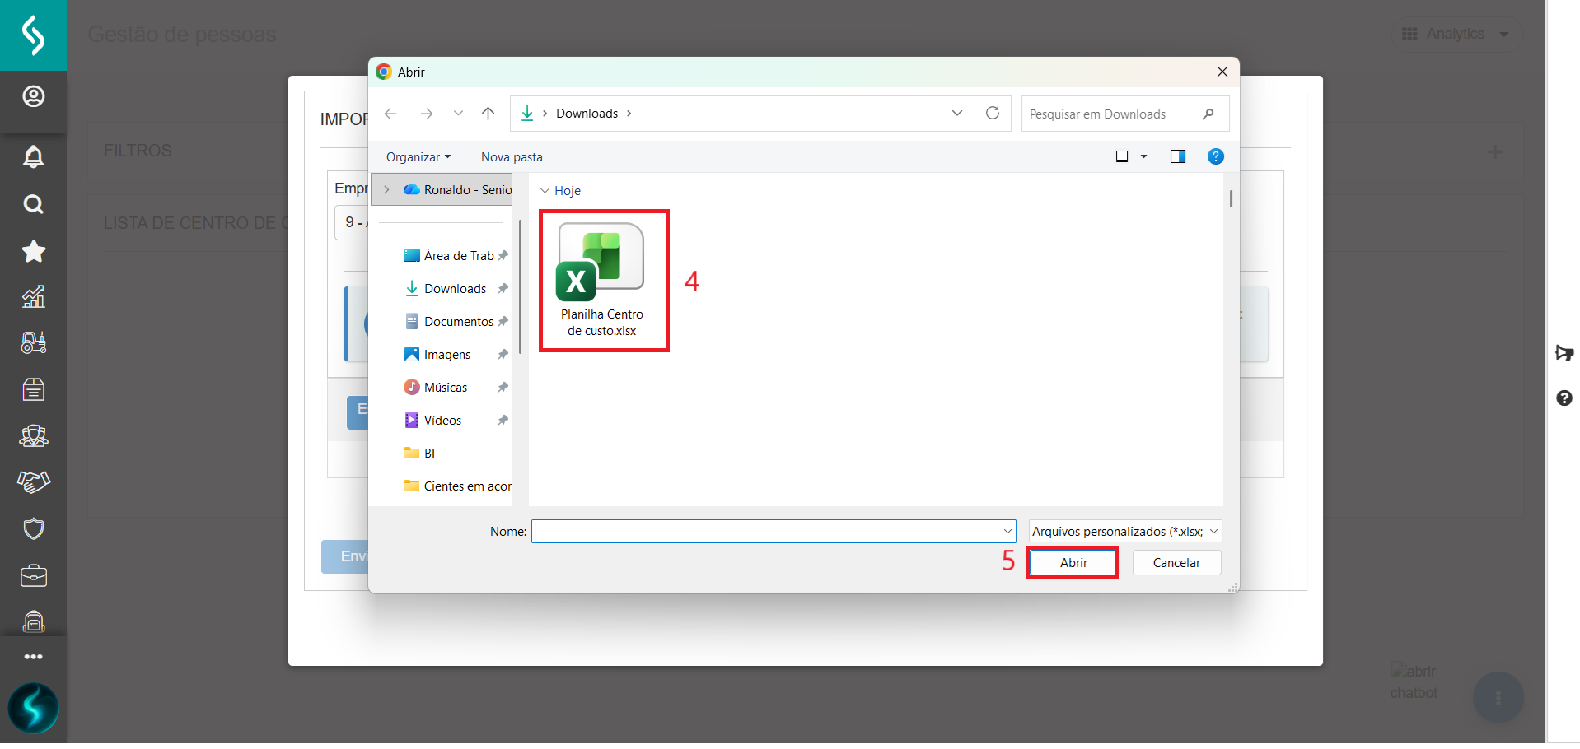Click the Cancelar button
This screenshot has width=1580, height=749.
(x=1176, y=563)
